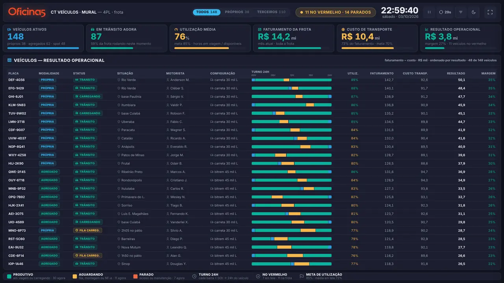Click the clock icon beside Turno 24h legend

tap(195, 276)
